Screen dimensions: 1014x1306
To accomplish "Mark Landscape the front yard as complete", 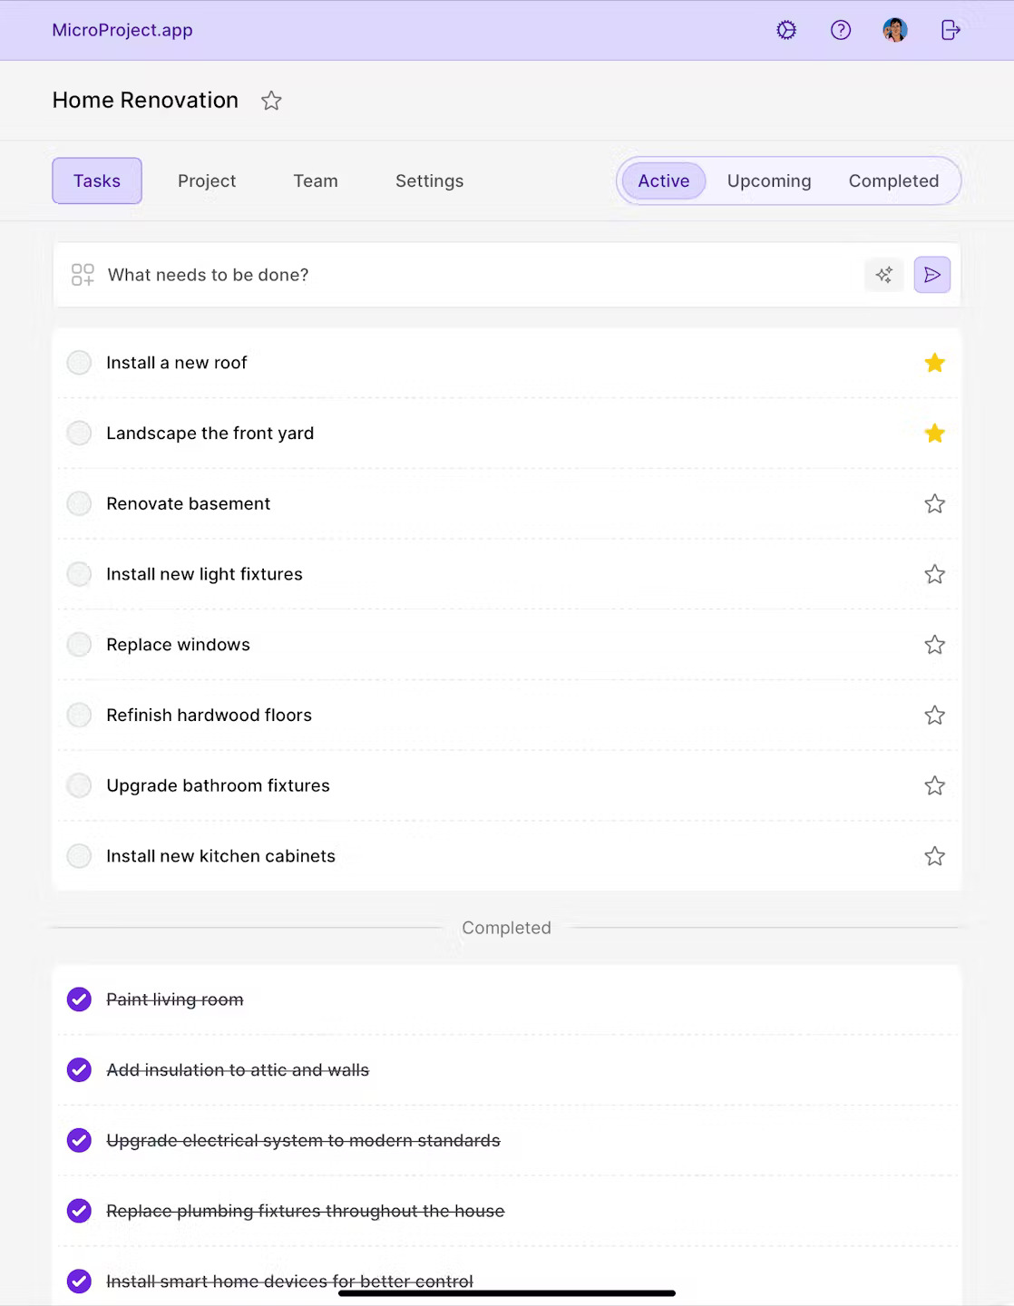I will [80, 434].
